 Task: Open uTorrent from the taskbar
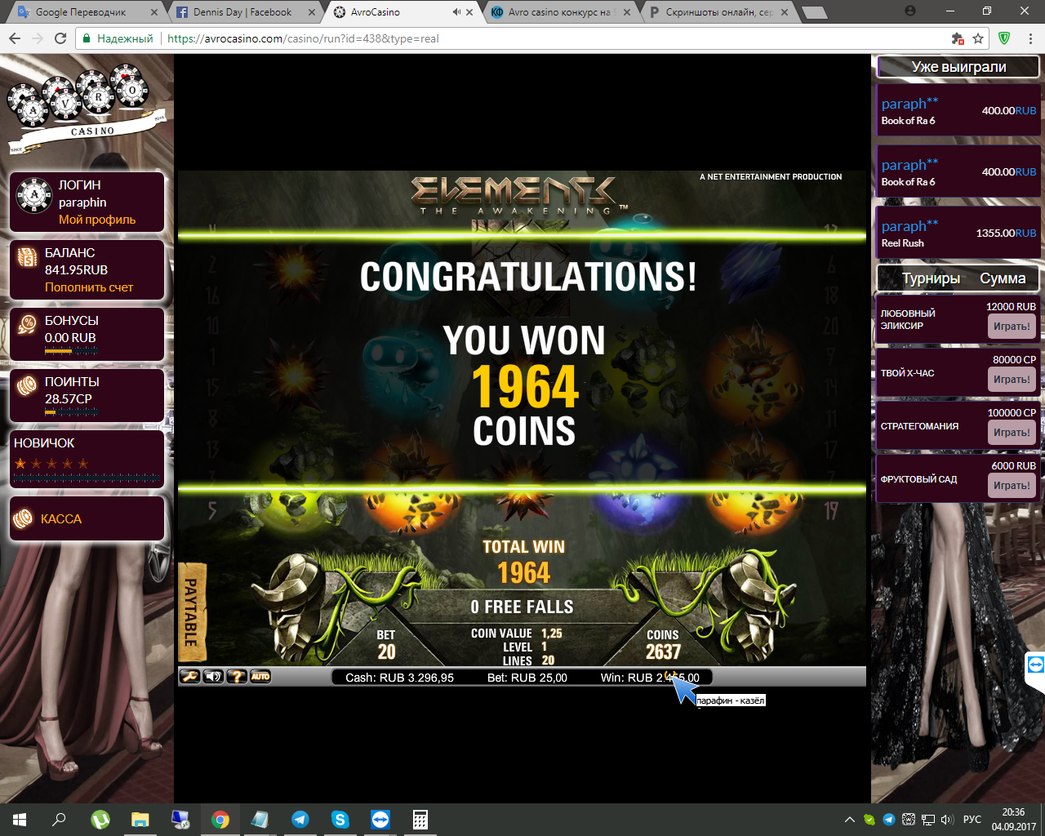click(100, 820)
